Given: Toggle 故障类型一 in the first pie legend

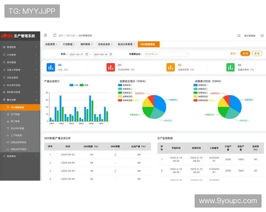Looking at the screenshot, I should tap(126, 85).
